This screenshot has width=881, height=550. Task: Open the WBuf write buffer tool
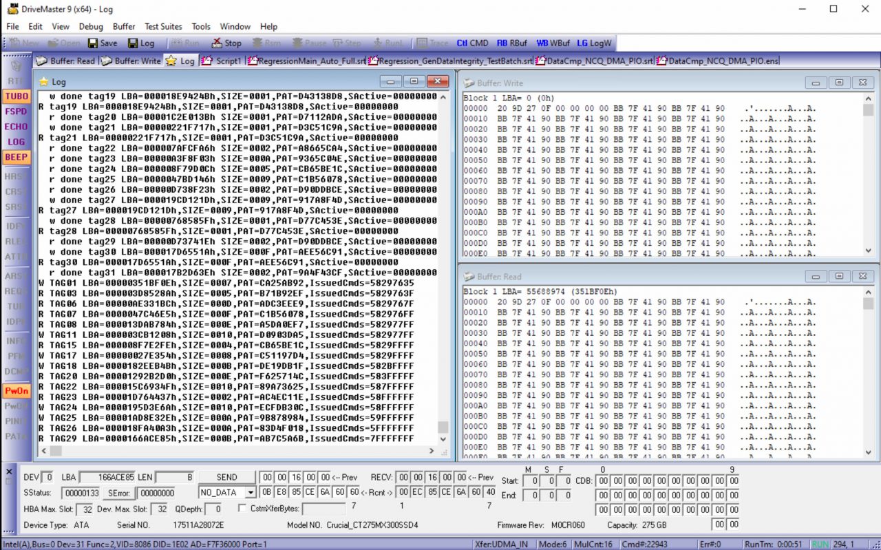pos(553,43)
